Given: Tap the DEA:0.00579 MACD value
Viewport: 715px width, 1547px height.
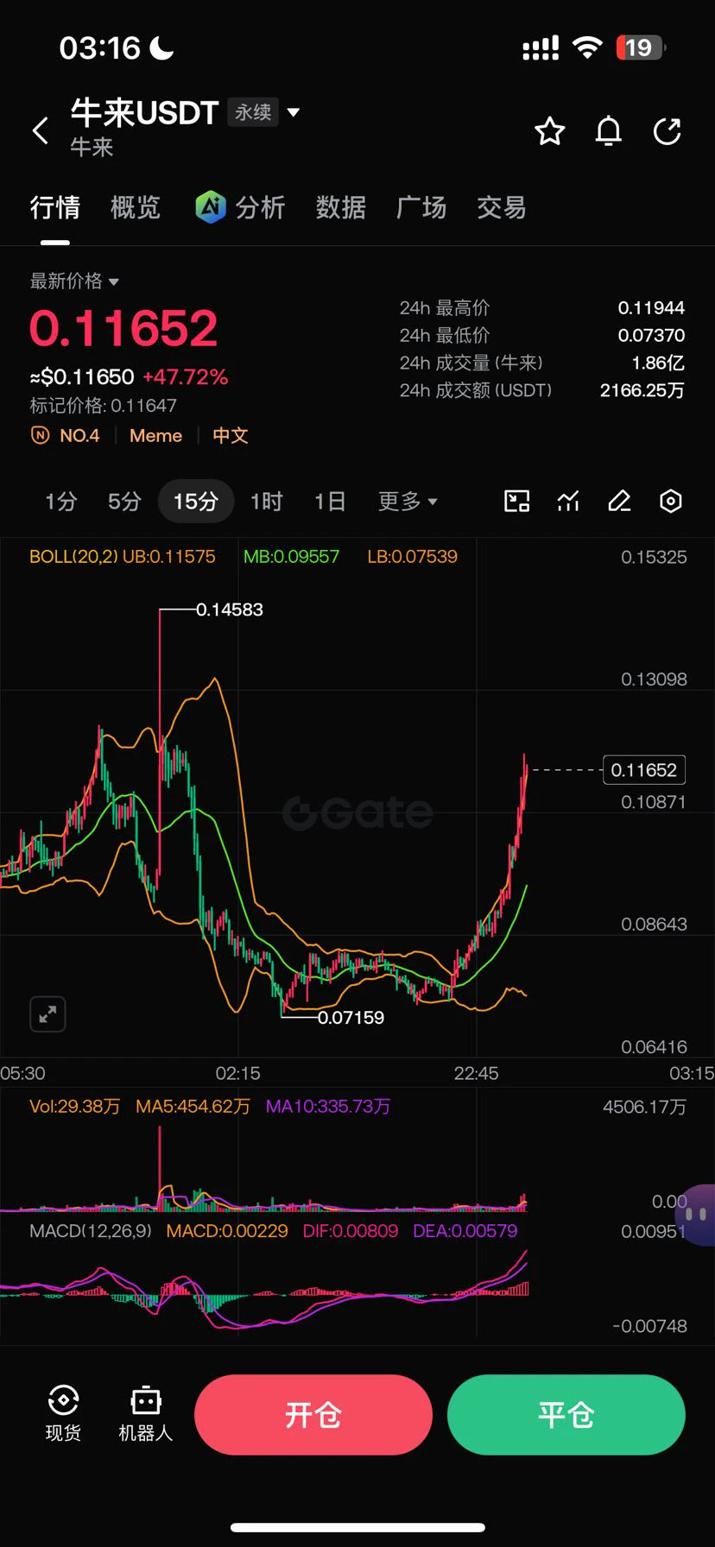Looking at the screenshot, I should pos(465,1230).
